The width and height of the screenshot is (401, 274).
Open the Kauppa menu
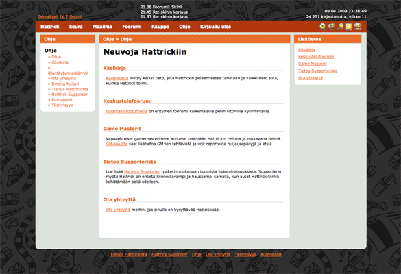point(160,27)
